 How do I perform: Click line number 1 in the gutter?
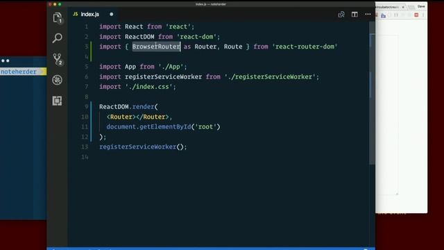(x=86, y=26)
